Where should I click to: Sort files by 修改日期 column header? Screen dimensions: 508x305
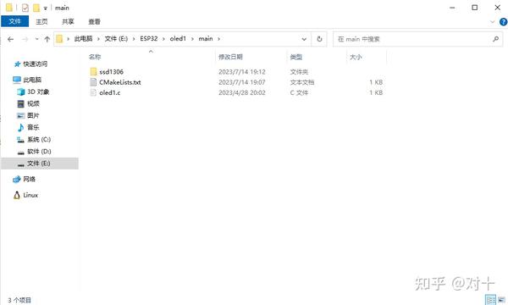coord(230,57)
